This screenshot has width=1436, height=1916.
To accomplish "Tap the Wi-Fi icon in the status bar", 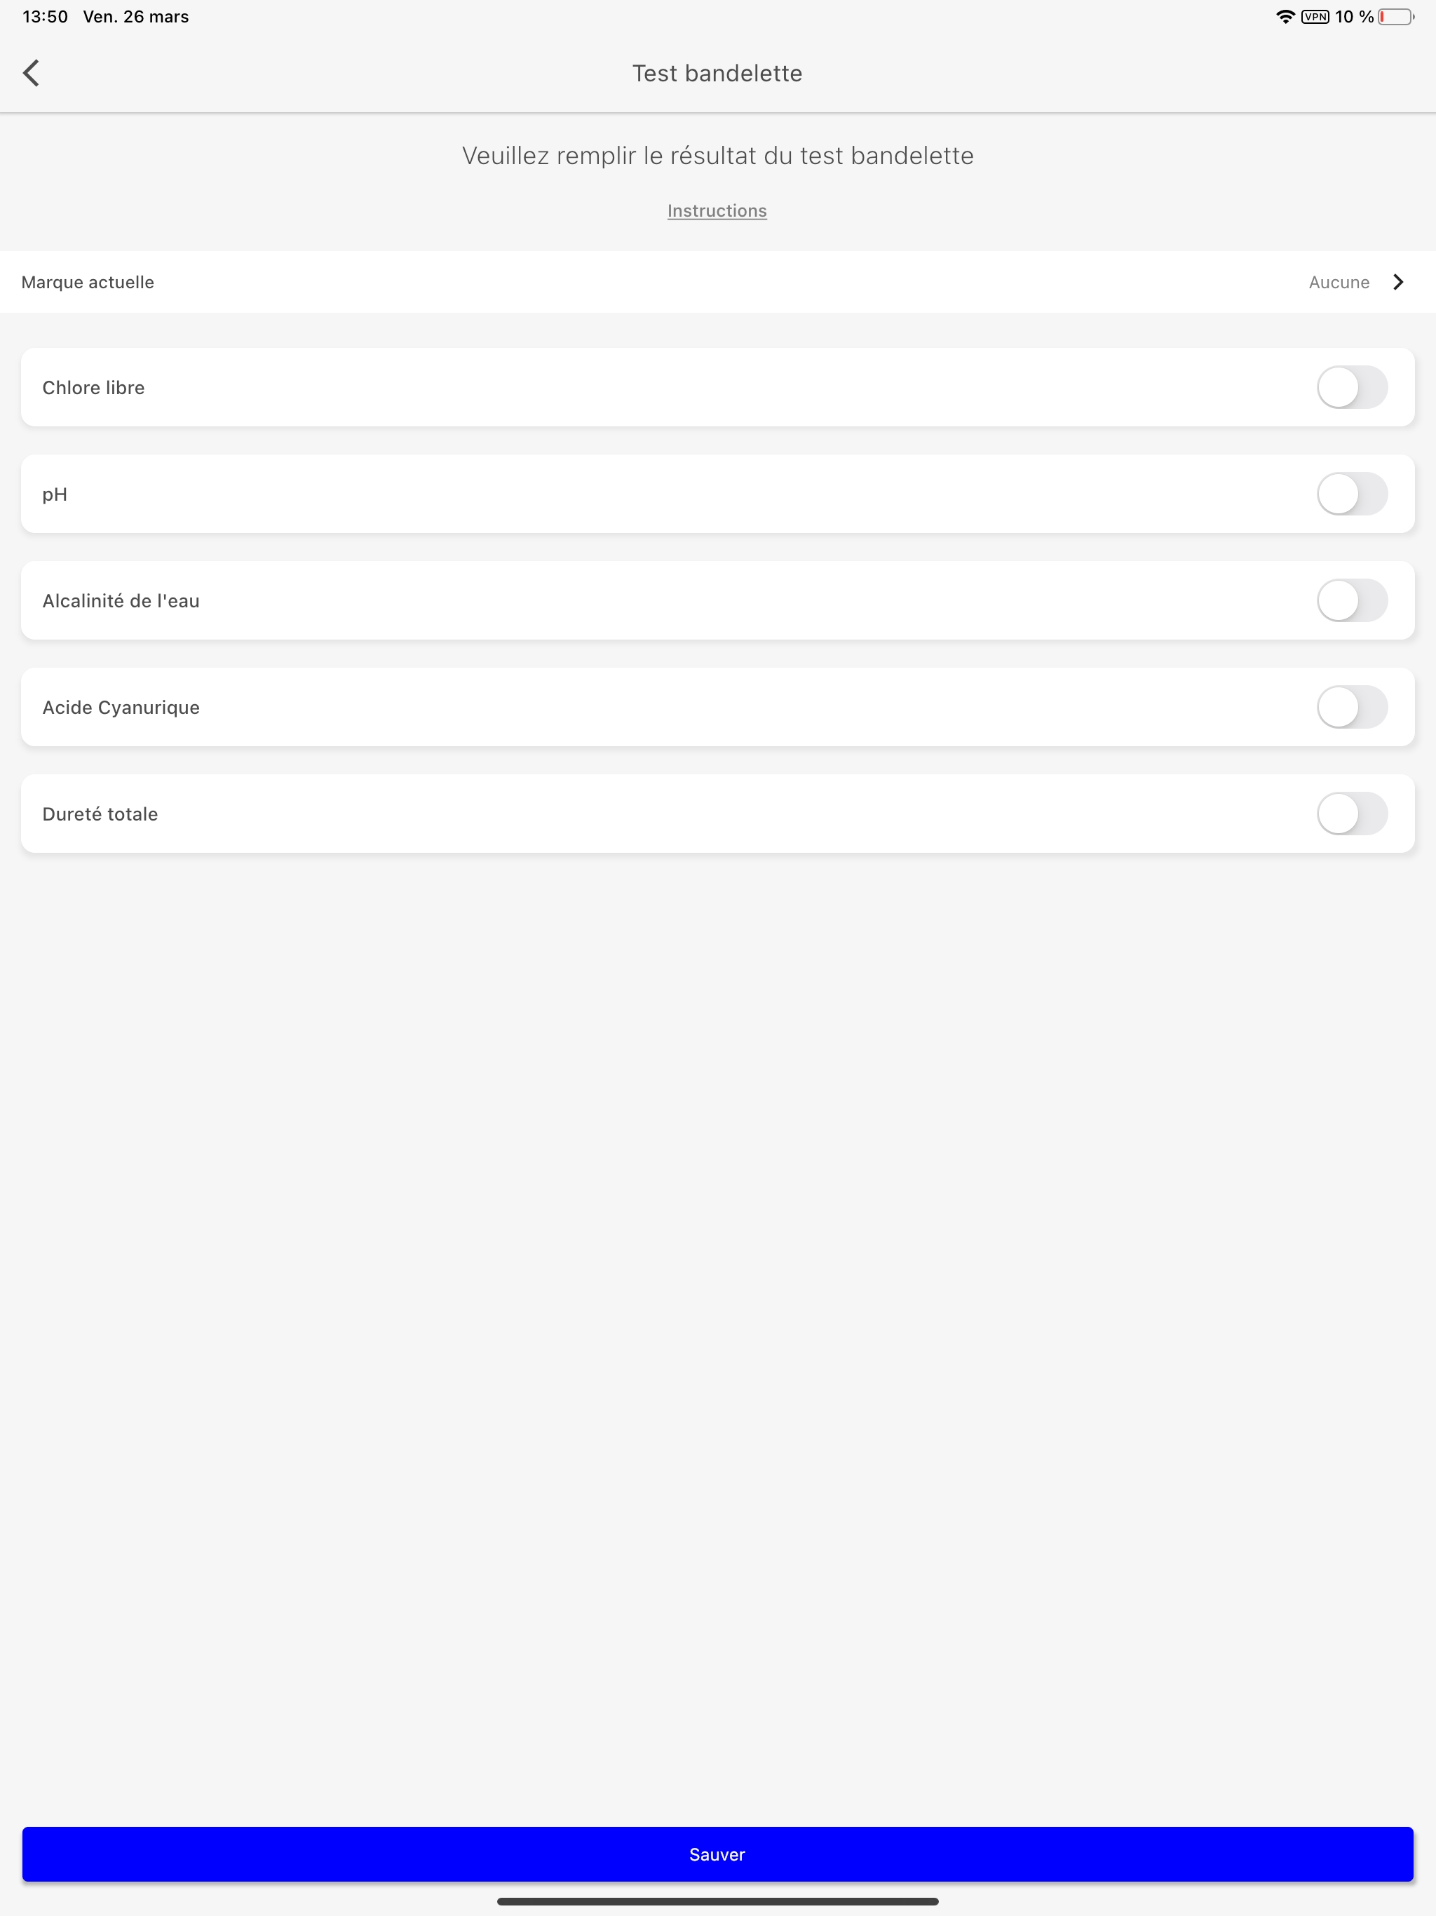I will pyautogui.click(x=1285, y=15).
